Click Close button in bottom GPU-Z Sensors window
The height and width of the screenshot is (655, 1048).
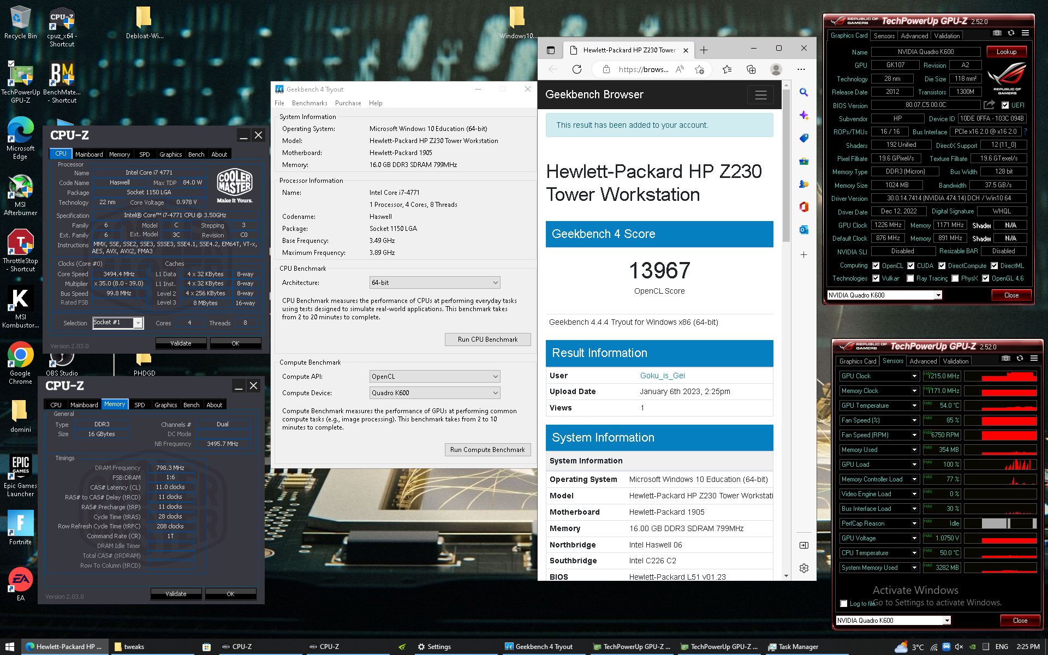click(x=1020, y=621)
